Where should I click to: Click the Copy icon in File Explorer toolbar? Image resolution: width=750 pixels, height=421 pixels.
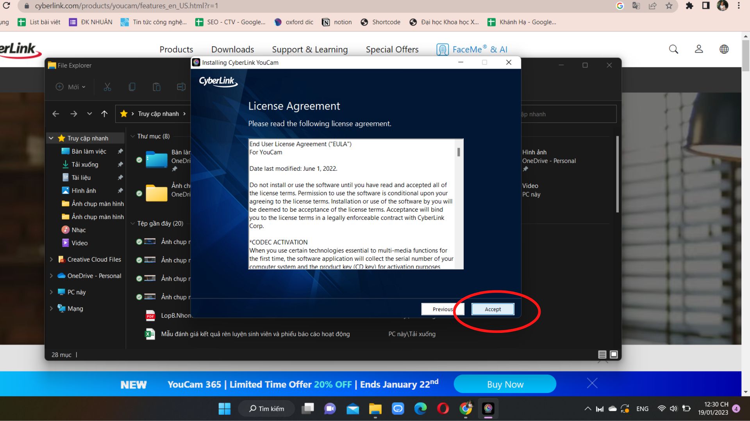tap(132, 87)
